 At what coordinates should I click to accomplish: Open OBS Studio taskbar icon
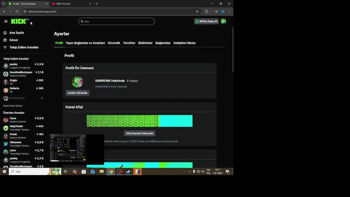[119, 172]
